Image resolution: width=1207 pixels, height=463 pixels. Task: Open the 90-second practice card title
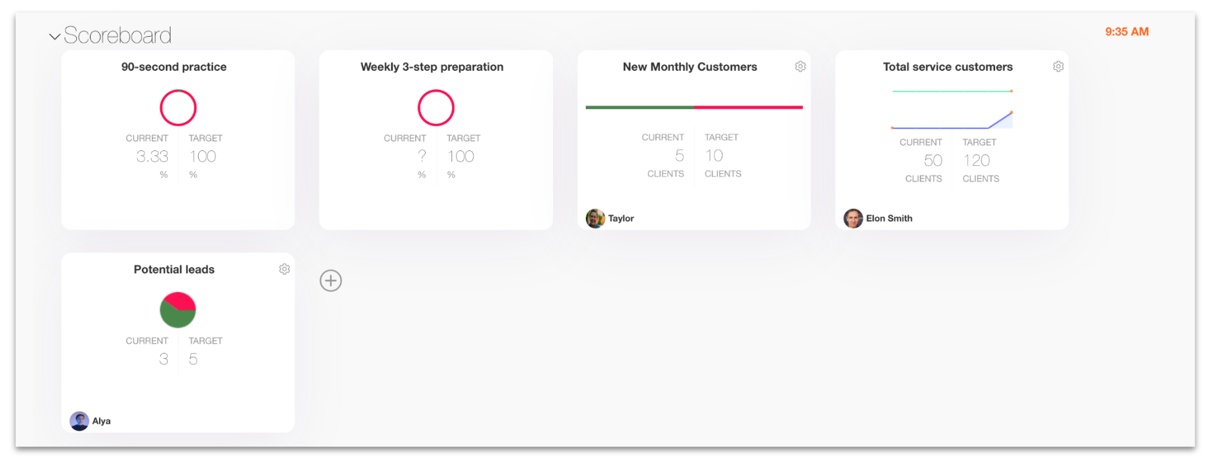point(174,67)
